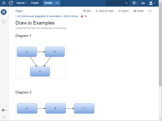Click the red page restrictions lock
This screenshot has width=162, height=121.
coord(82,16)
